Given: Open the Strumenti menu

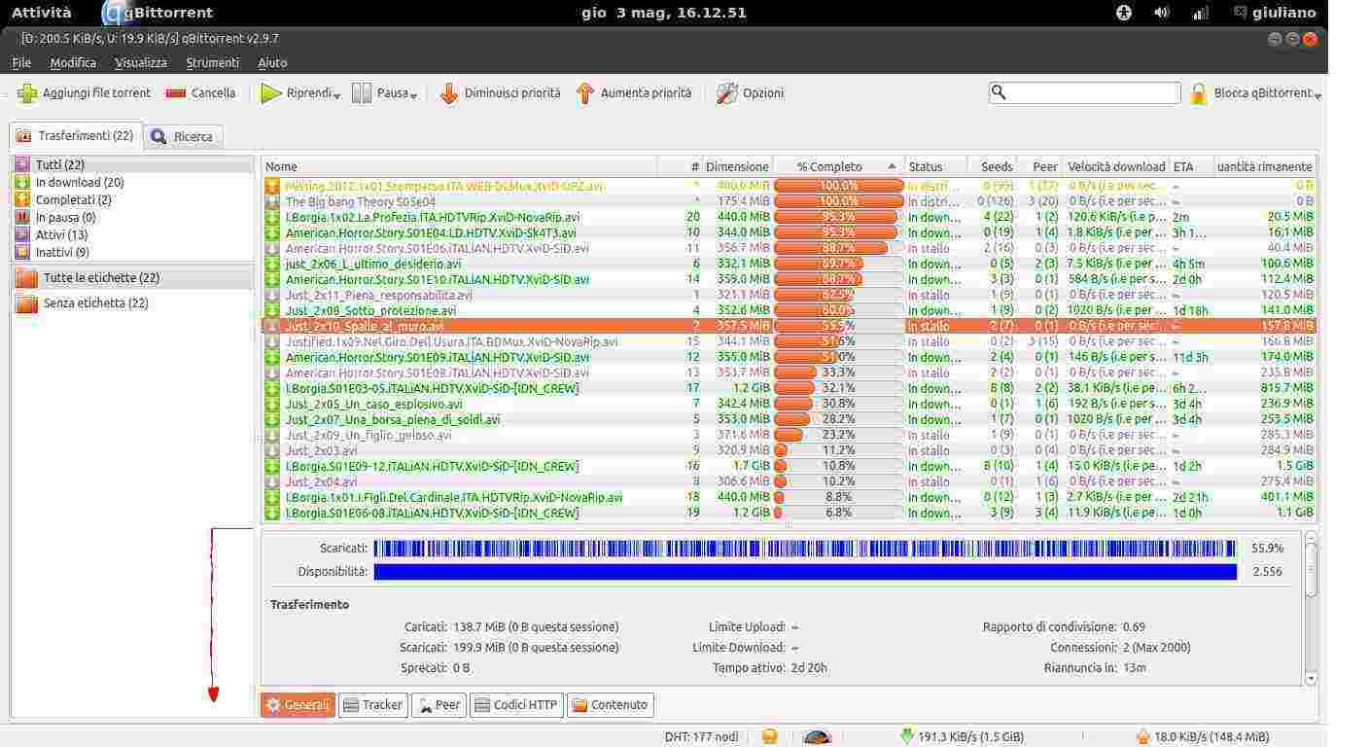Looking at the screenshot, I should [212, 62].
